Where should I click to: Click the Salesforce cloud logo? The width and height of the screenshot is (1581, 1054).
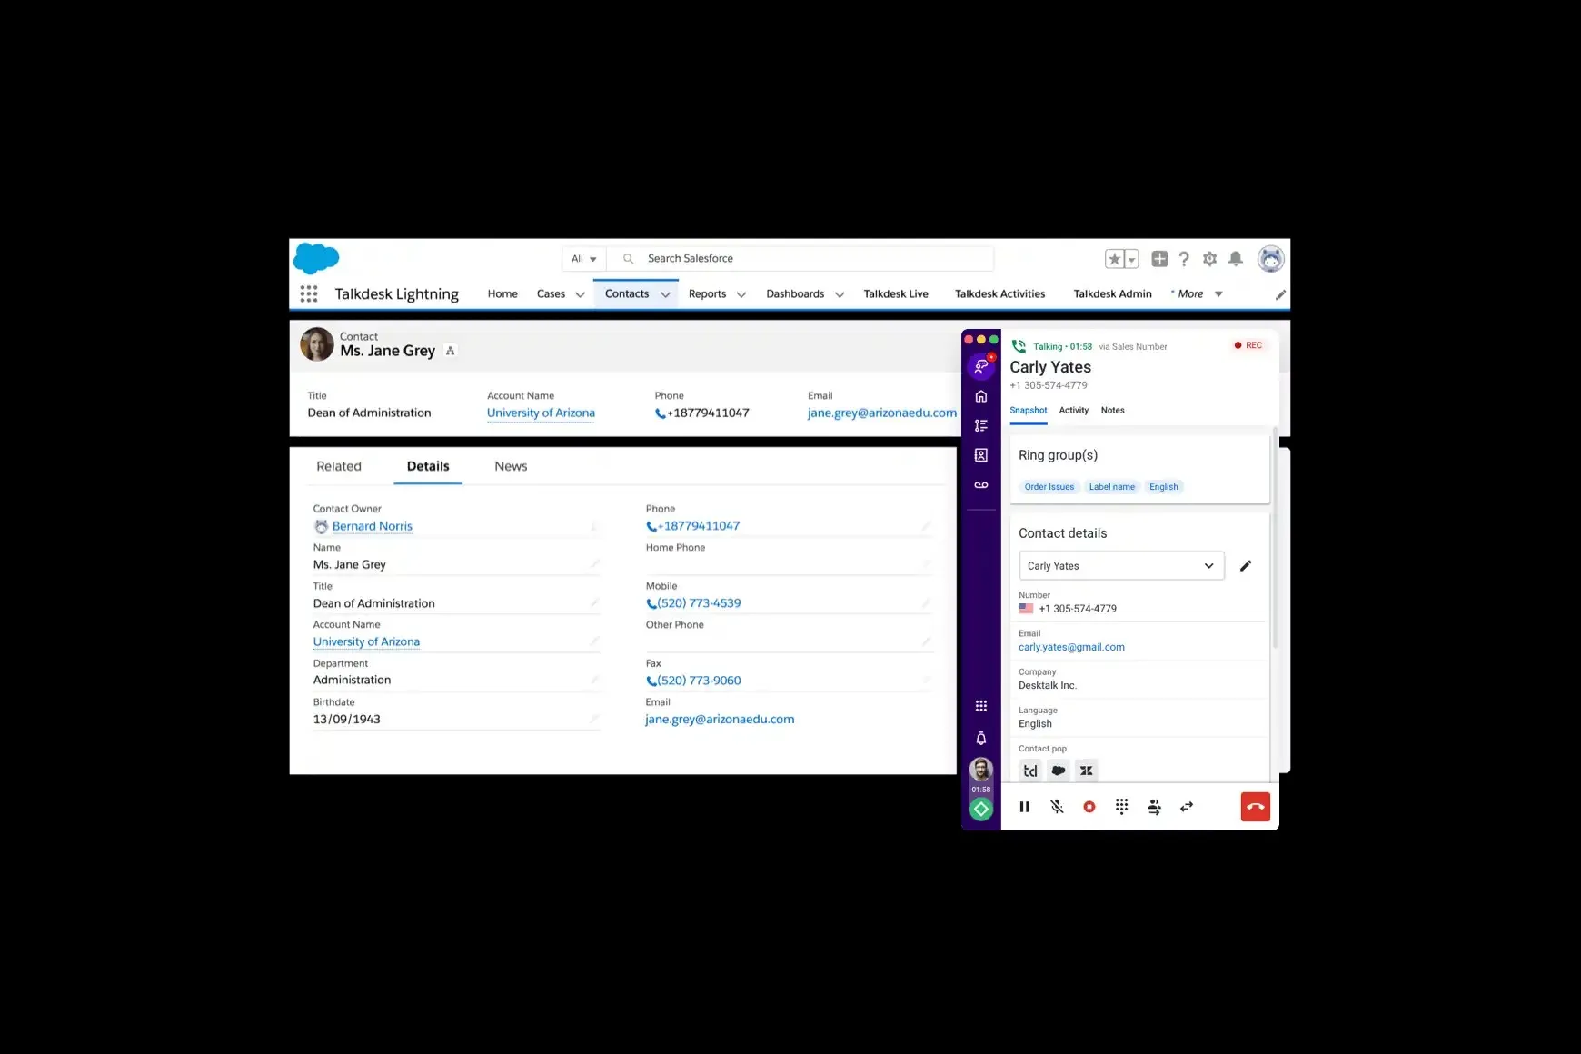(316, 258)
